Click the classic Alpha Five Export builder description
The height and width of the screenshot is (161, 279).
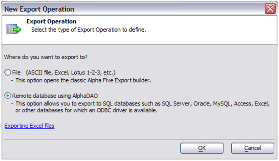coord(81,80)
